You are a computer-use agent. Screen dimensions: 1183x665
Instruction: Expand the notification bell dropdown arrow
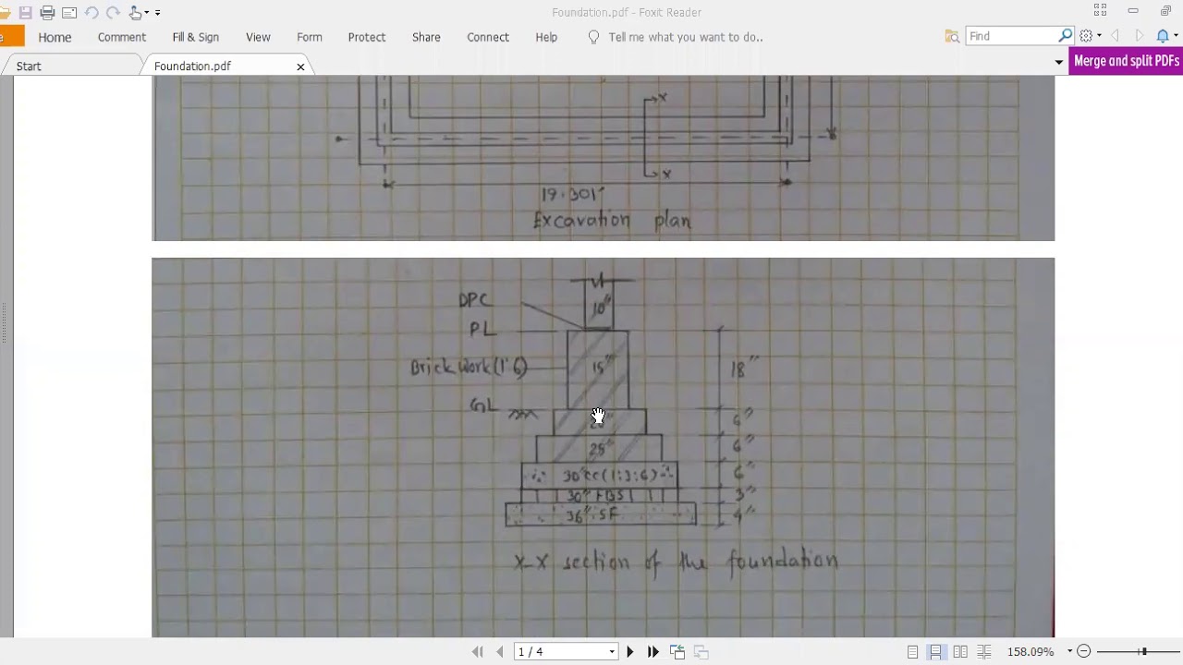pyautogui.click(x=1176, y=36)
